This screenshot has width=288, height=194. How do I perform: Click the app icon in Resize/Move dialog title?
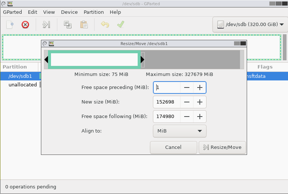click(x=51, y=44)
